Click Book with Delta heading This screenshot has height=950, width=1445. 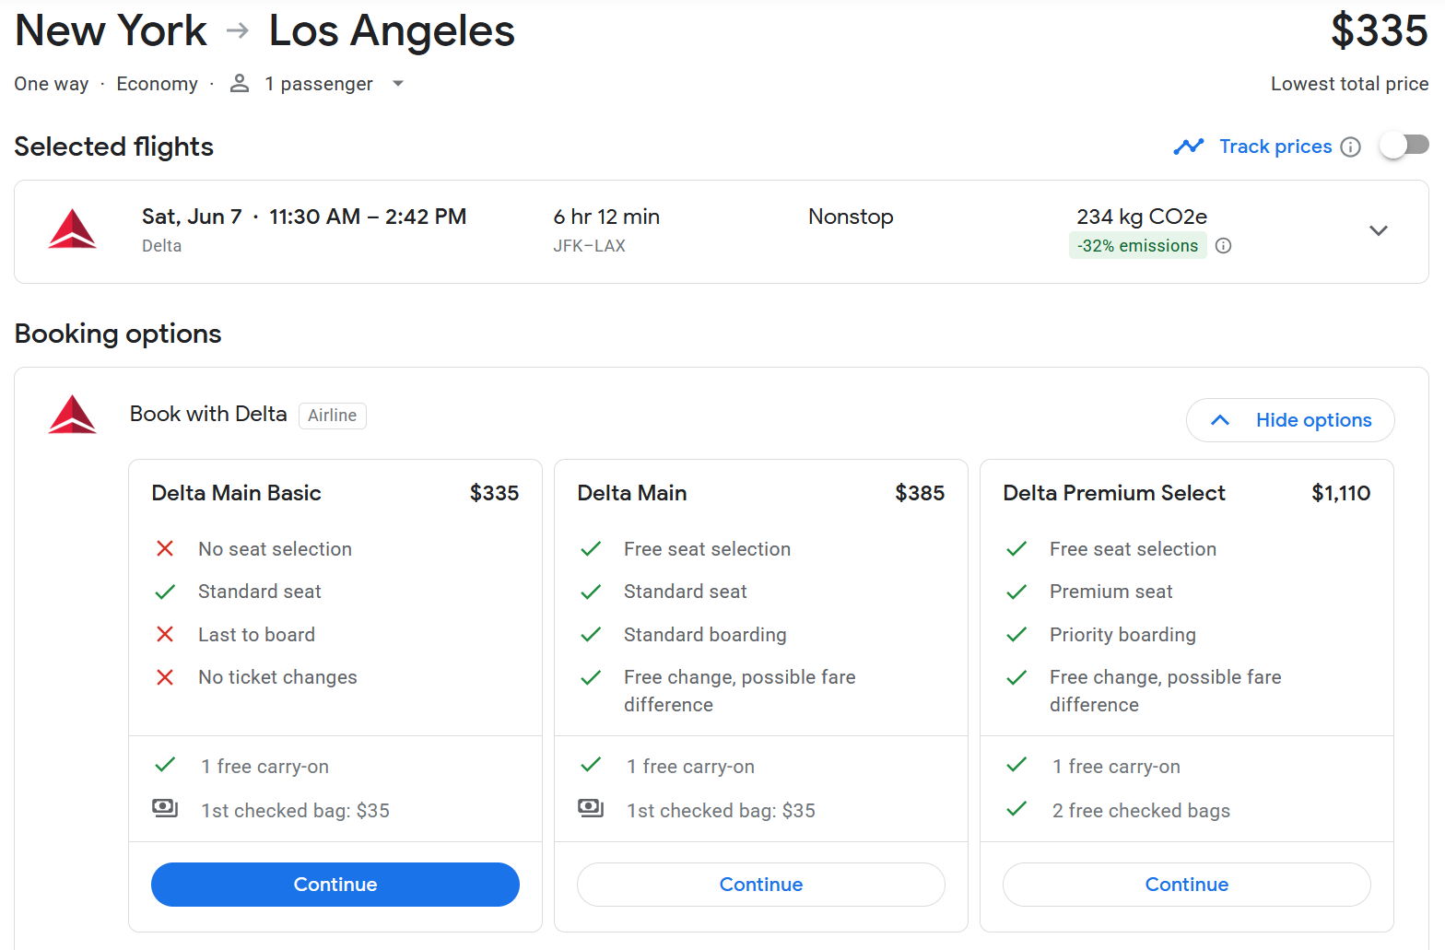[208, 414]
